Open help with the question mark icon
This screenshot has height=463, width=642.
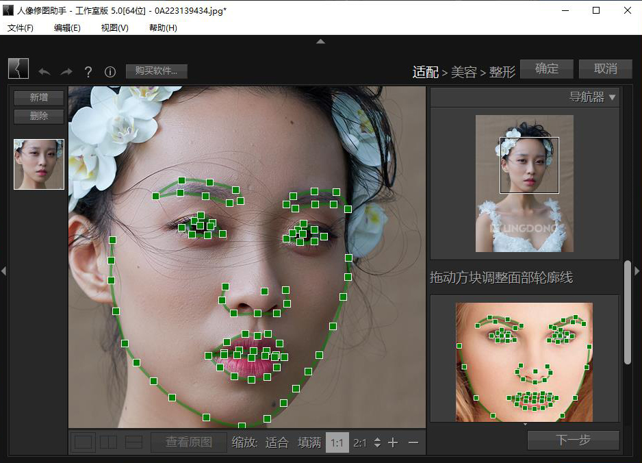click(x=88, y=71)
